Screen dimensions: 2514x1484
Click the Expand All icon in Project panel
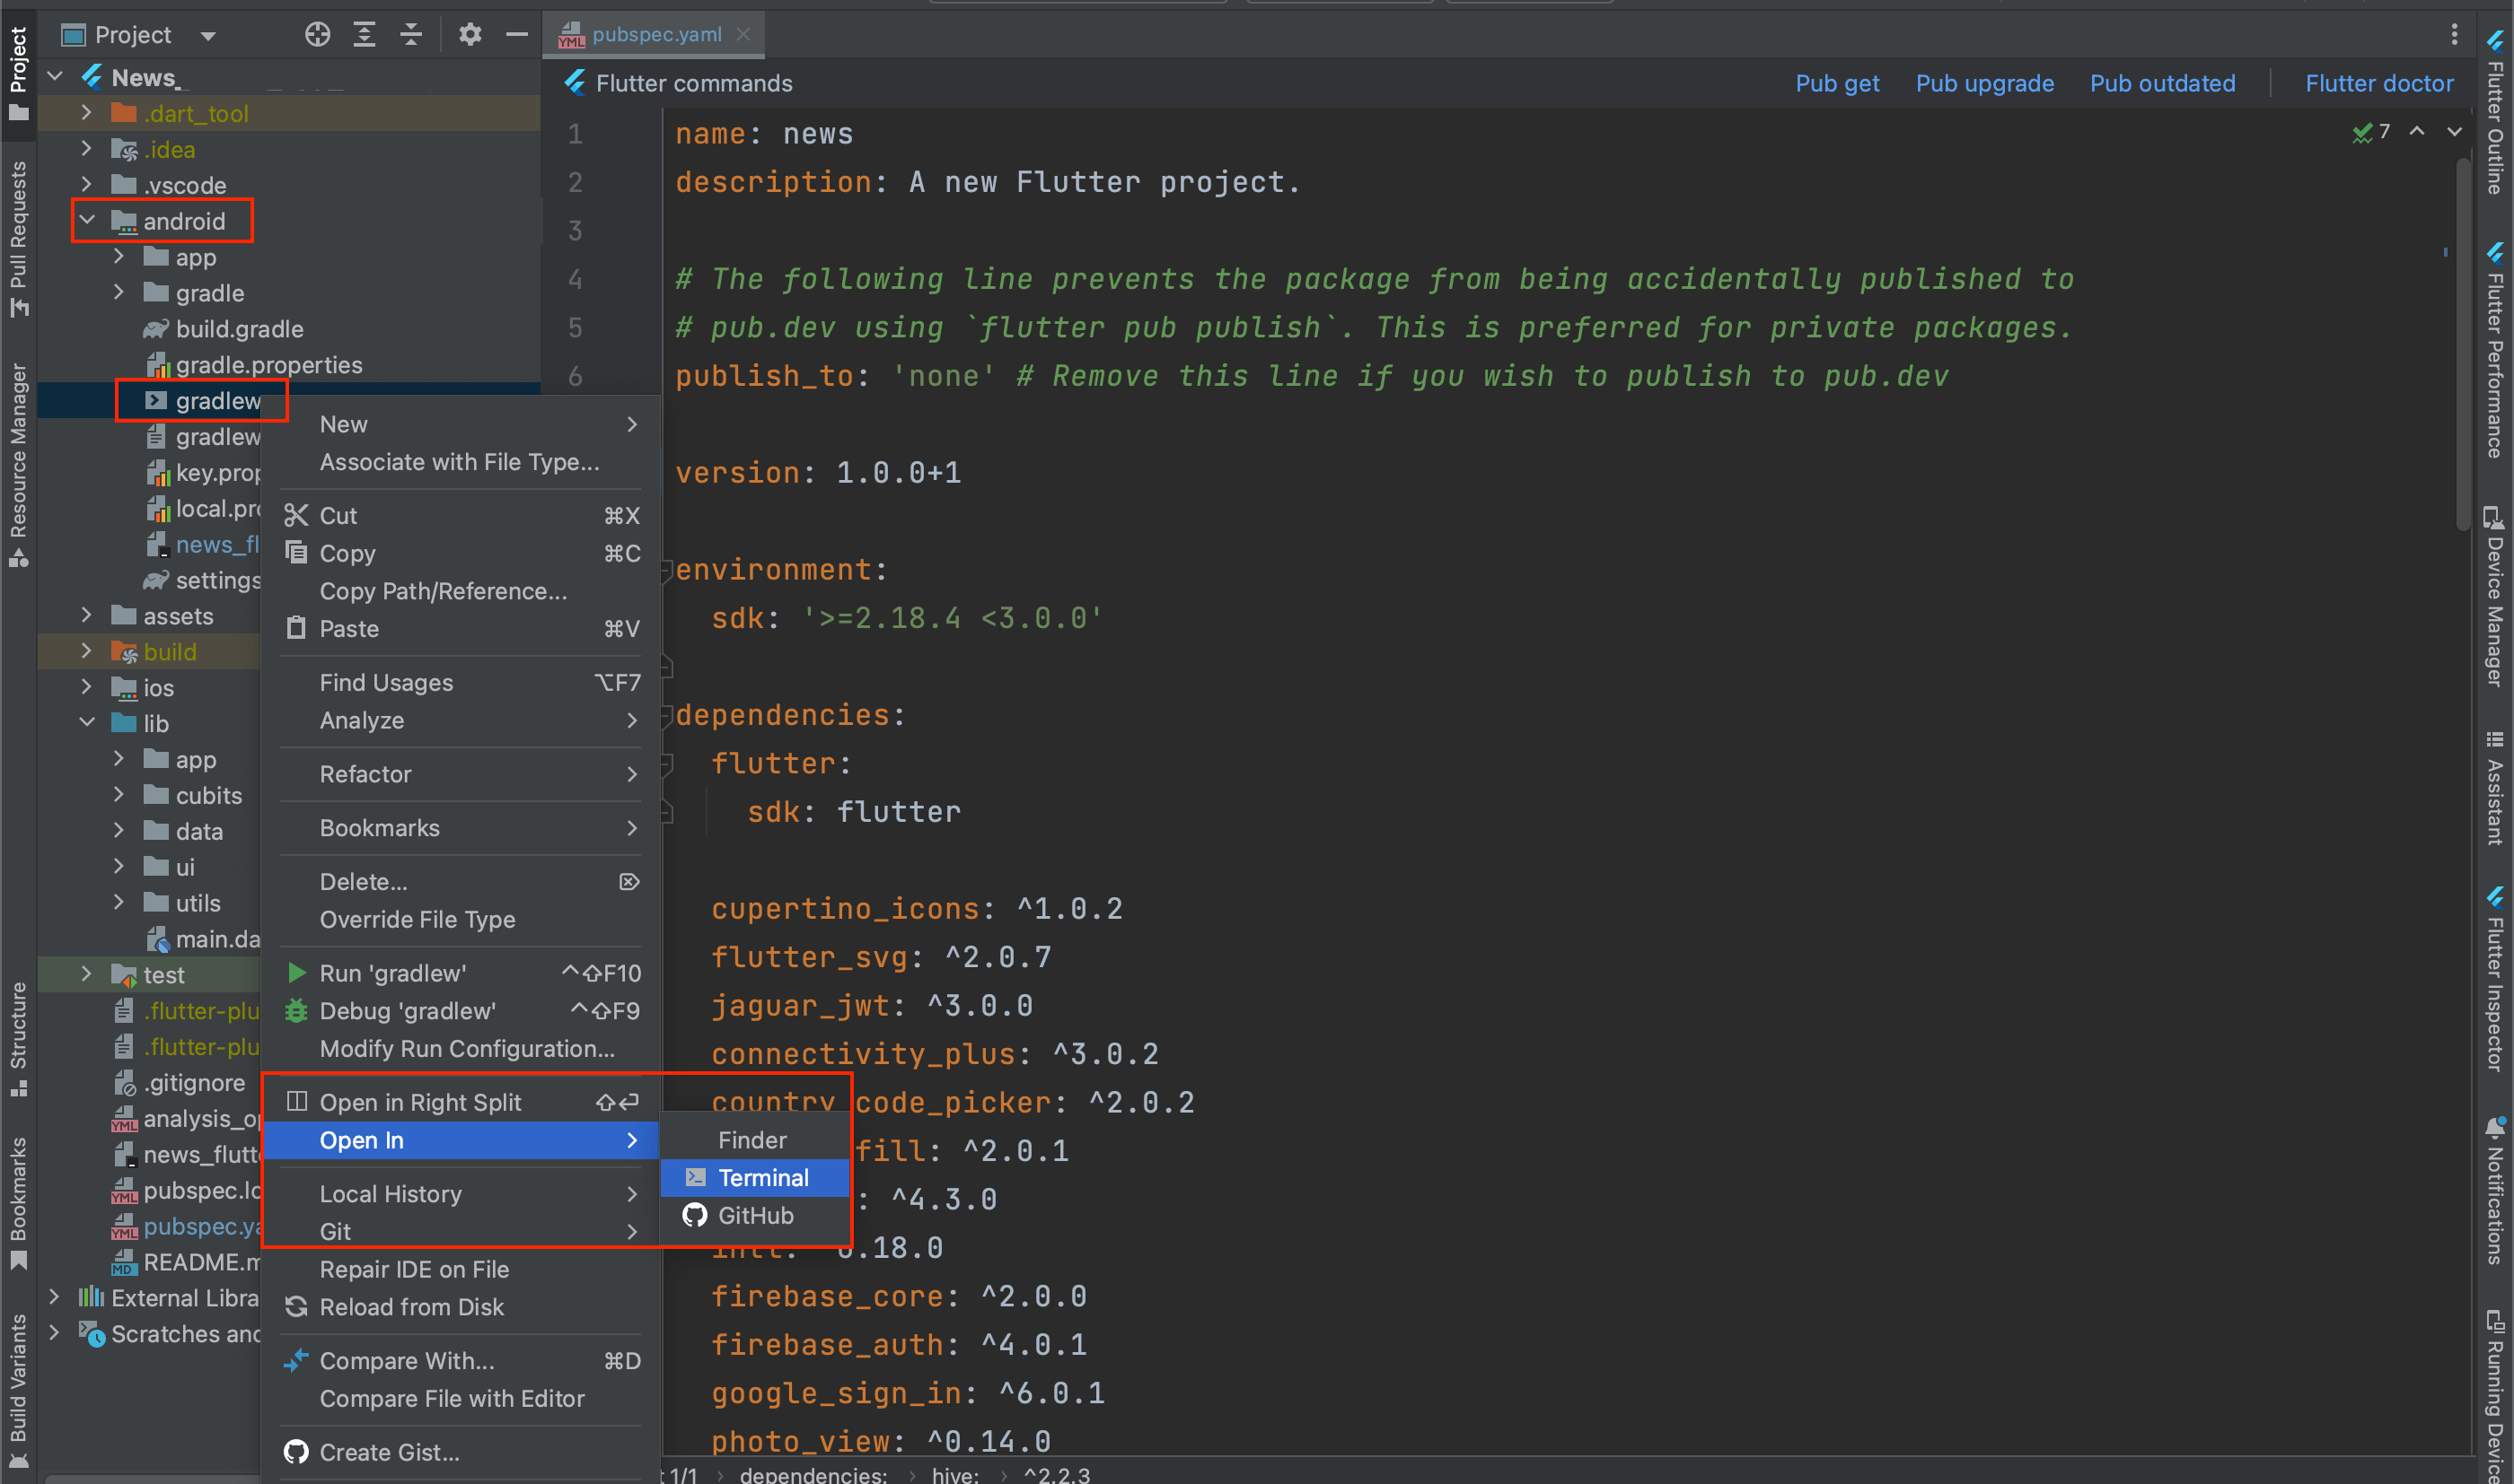click(x=365, y=35)
